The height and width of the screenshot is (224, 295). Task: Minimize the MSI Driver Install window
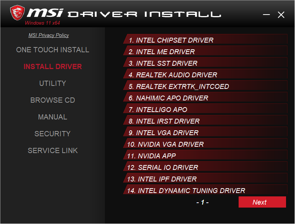[x=266, y=15]
